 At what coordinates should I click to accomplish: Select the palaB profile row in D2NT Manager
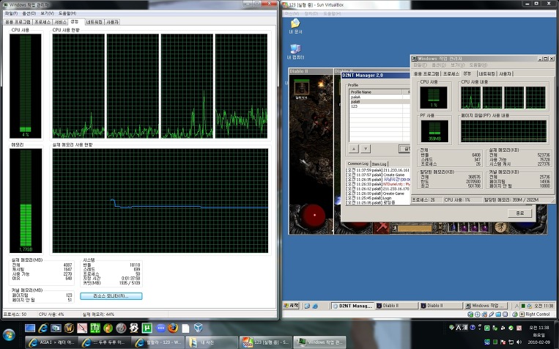point(380,102)
